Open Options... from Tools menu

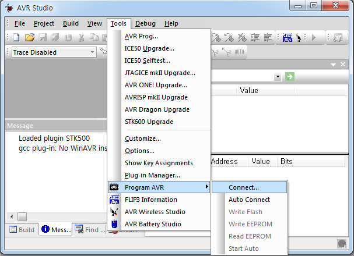coord(159,151)
